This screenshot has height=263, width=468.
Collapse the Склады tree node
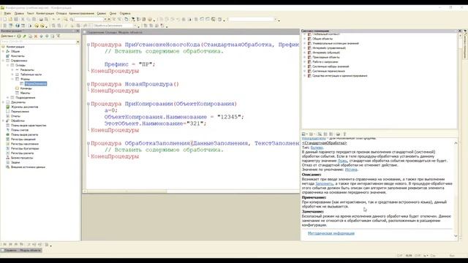pyautogui.click(x=8, y=65)
